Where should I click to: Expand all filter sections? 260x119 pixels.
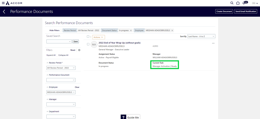click(x=51, y=55)
